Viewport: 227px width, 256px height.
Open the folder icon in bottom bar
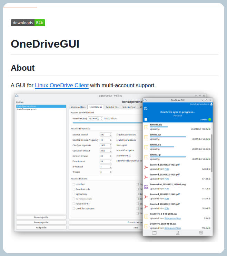tap(154, 233)
